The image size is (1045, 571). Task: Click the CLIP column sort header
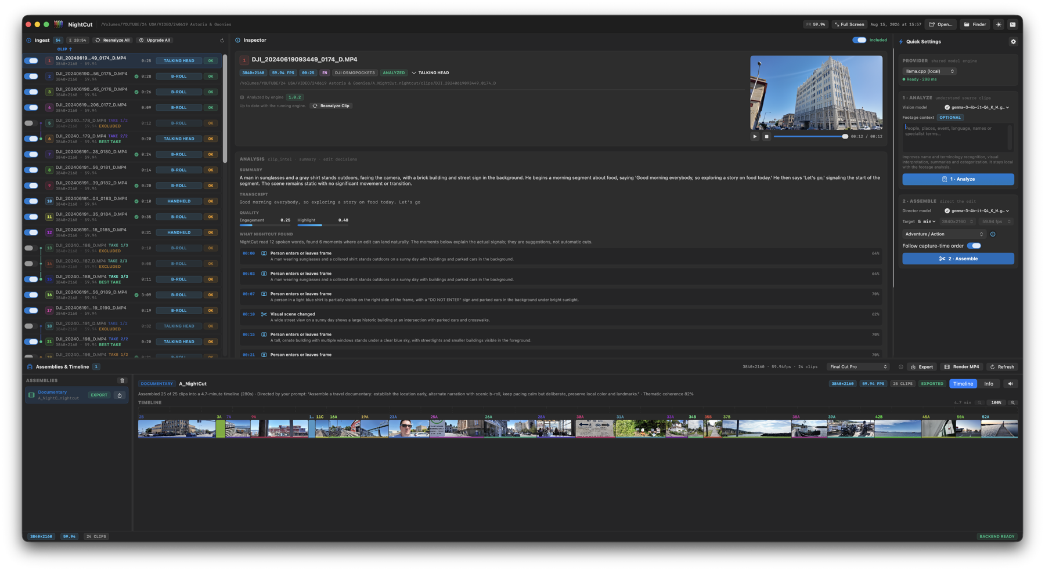tap(64, 49)
